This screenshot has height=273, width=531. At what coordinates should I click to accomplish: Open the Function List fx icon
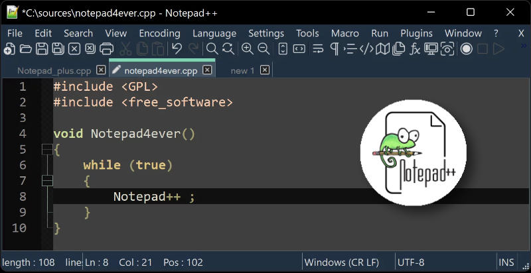pos(416,49)
